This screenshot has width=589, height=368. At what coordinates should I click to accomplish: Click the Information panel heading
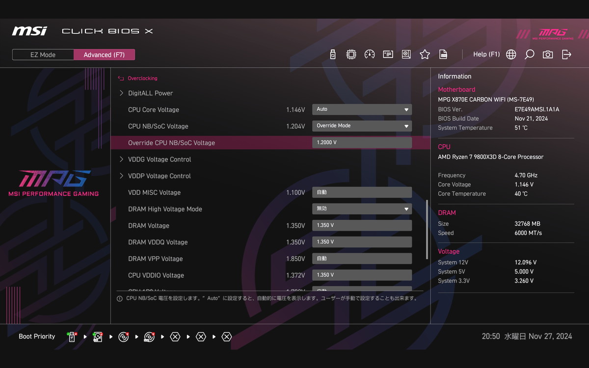455,77
